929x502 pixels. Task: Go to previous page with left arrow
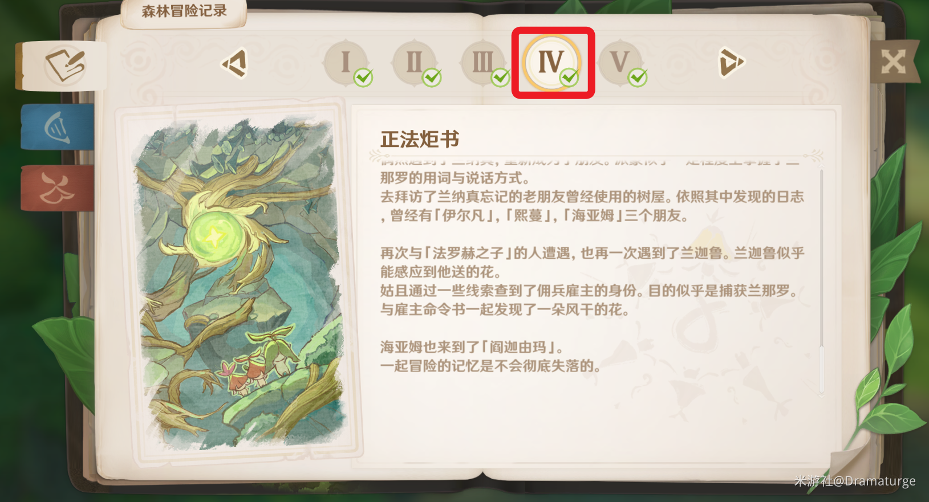235,63
